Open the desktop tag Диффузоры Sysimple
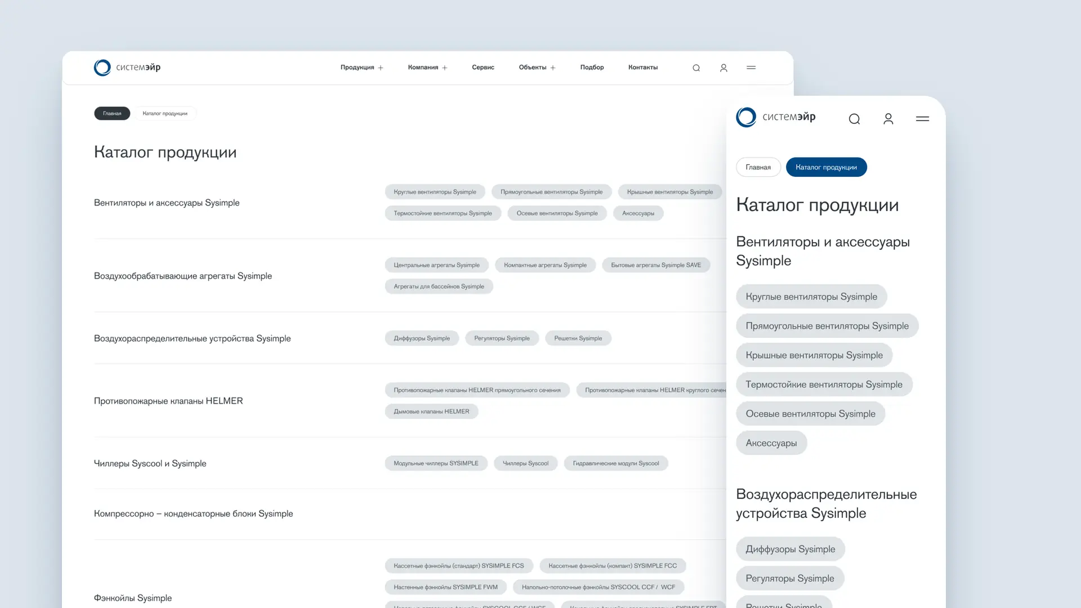 tap(422, 338)
